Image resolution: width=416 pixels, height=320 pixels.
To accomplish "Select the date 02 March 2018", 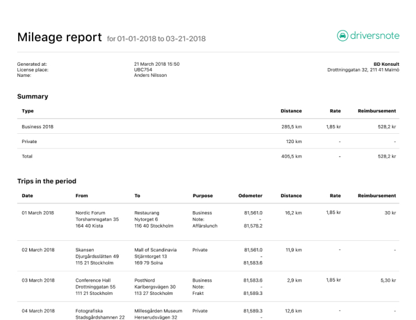I will coord(38,250).
